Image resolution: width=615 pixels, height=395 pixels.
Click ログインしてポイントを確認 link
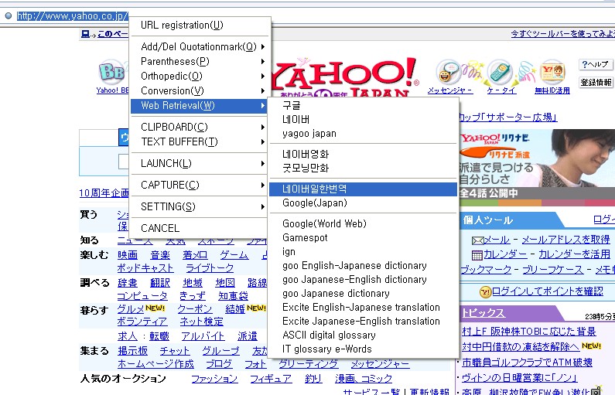click(x=548, y=291)
